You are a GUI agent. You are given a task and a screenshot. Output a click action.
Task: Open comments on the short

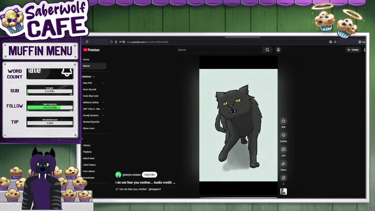pyautogui.click(x=283, y=149)
